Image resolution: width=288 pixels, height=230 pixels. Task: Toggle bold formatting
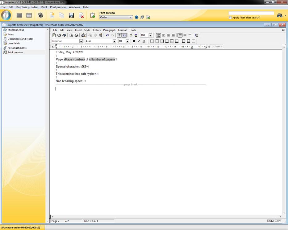point(134,41)
